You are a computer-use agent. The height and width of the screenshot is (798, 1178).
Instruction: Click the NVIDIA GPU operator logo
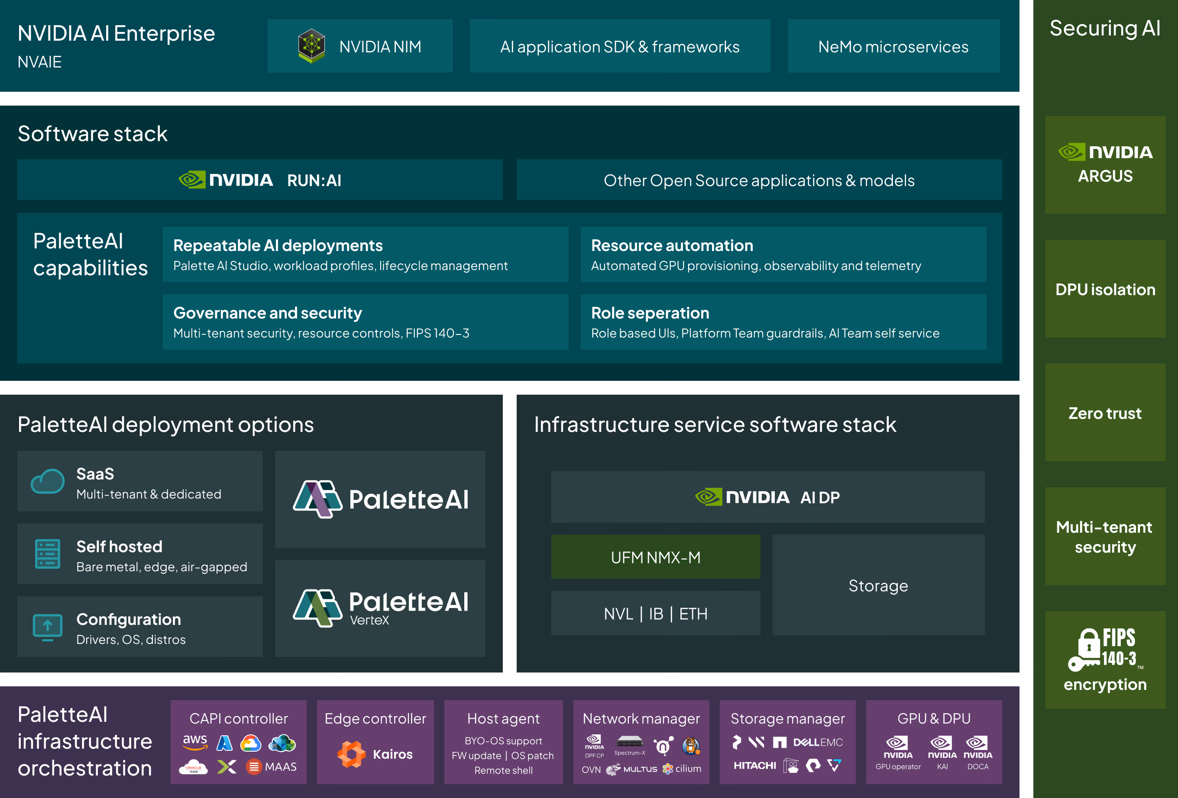coord(898,747)
